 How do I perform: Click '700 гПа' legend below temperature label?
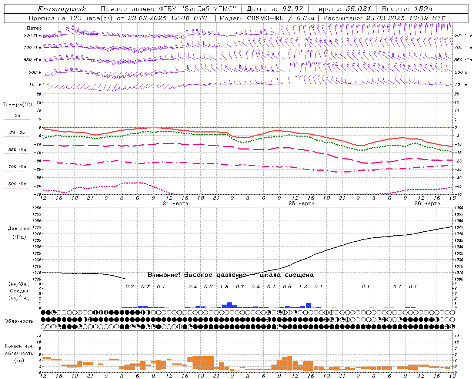pos(17,167)
